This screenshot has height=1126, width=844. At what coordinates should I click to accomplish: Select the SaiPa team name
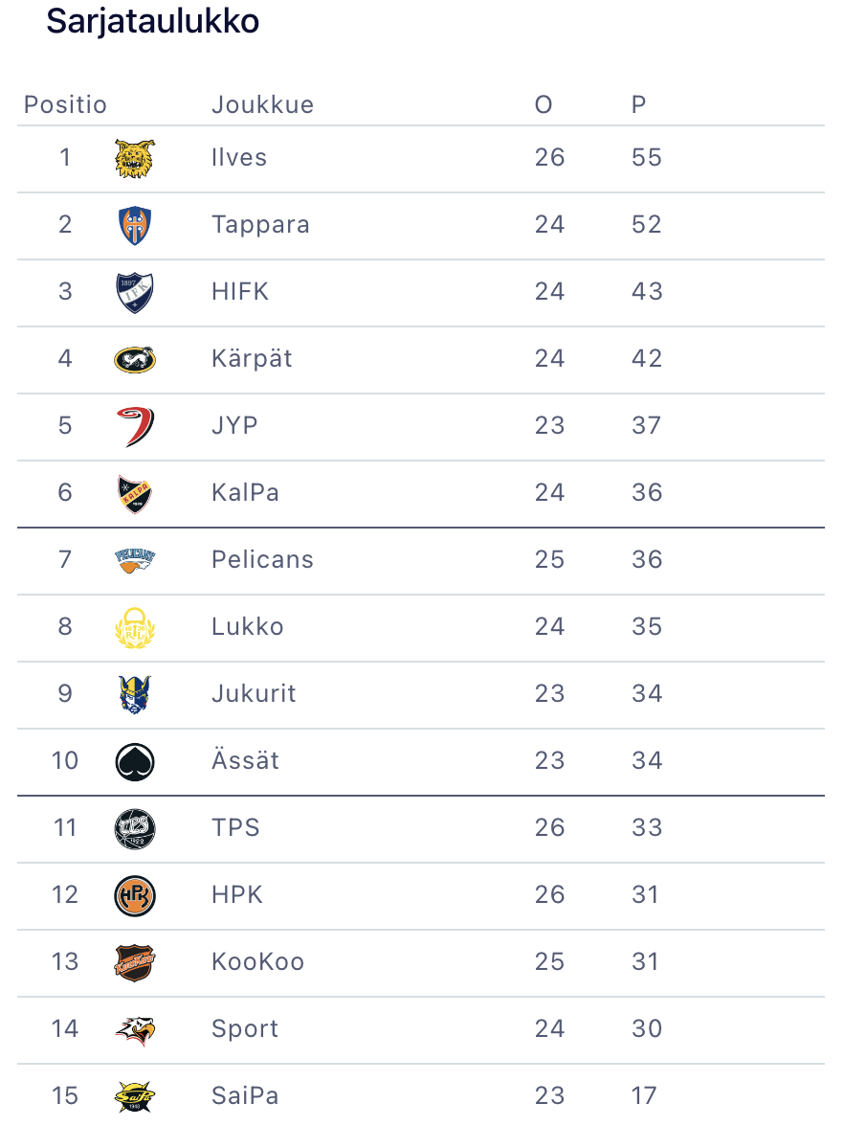tap(245, 1095)
